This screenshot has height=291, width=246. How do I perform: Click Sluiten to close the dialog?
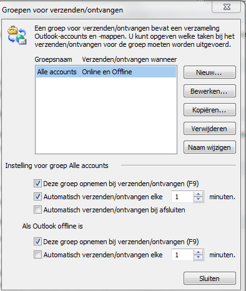(210, 279)
